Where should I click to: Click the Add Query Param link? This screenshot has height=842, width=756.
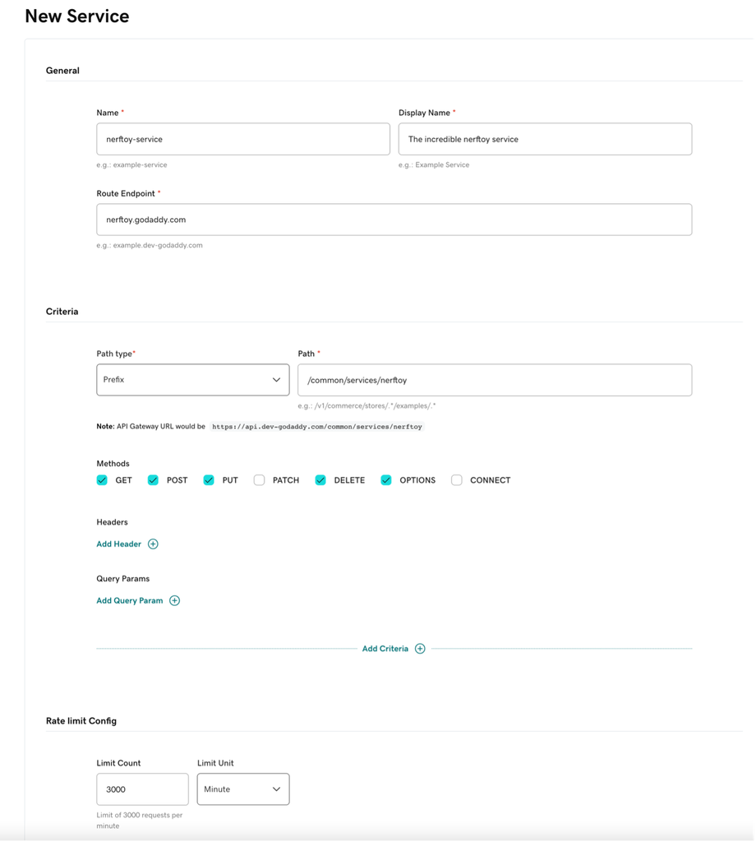point(130,601)
